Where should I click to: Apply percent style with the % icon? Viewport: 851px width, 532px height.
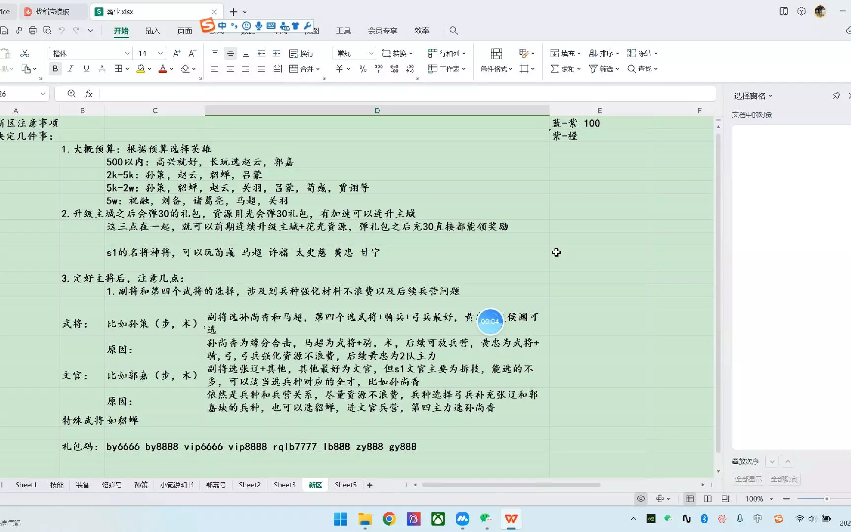(x=363, y=69)
